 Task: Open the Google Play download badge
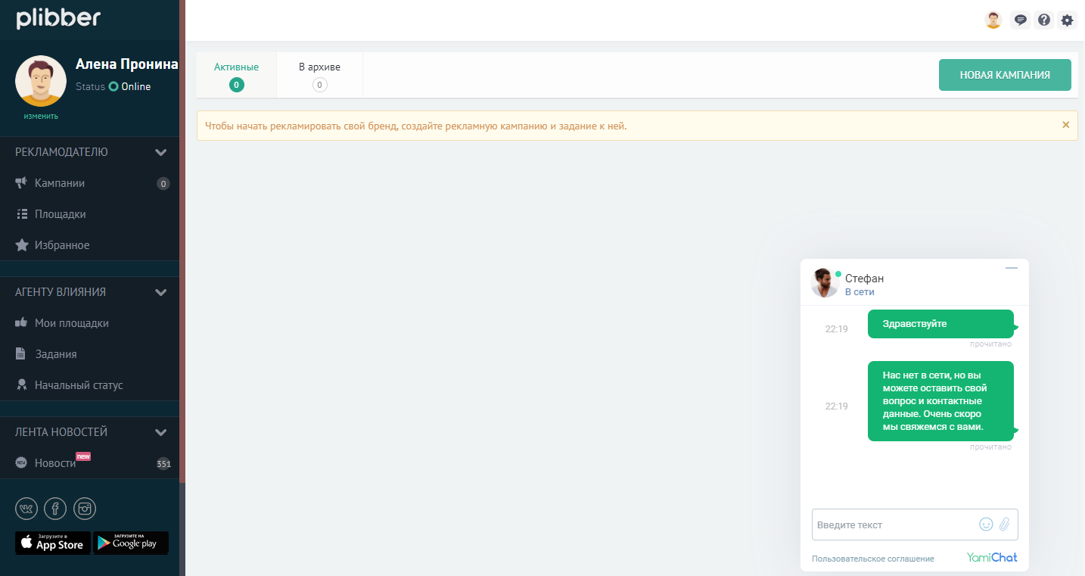(131, 543)
